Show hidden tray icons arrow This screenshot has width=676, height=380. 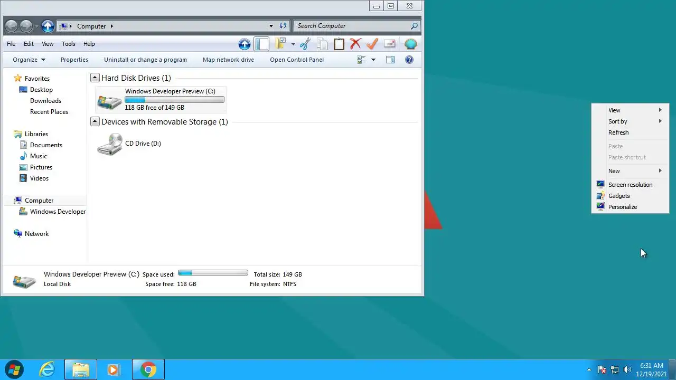pyautogui.click(x=589, y=369)
